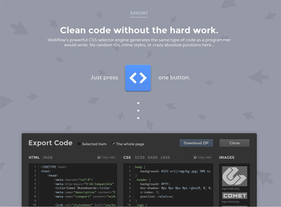Click the '<!DOCTYPE html>' line in HTML code
Screen dimensions: 281x207
(53, 167)
